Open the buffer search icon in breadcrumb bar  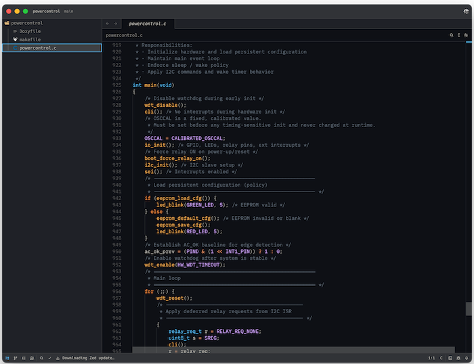[x=452, y=35]
